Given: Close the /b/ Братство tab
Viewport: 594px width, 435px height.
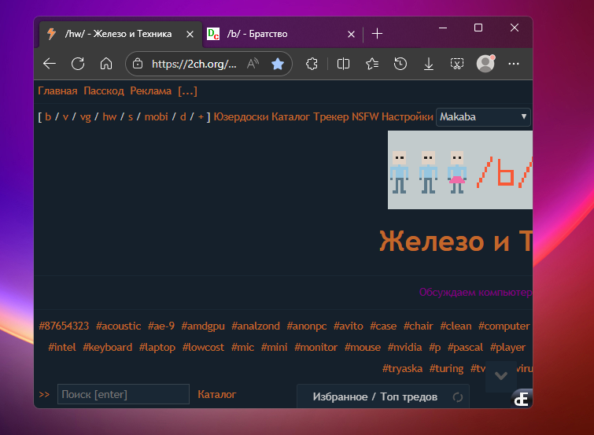Looking at the screenshot, I should [x=351, y=35].
